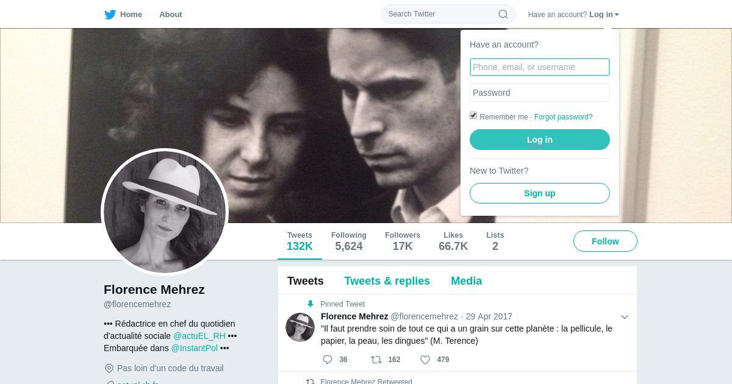The image size is (732, 384).
Task: Click the retweet icon on pinned tweet
Action: 376,360
